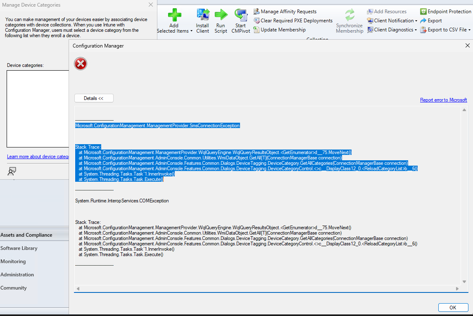Click inside the Device categories list box
The height and width of the screenshot is (316, 473).
38,109
